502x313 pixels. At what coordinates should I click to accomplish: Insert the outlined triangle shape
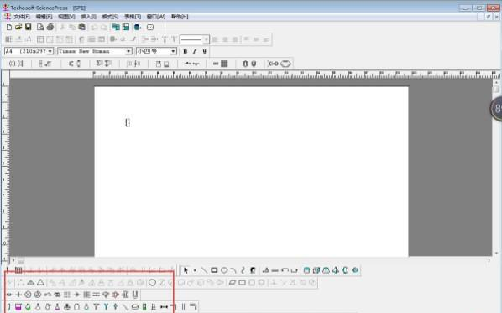(40, 282)
